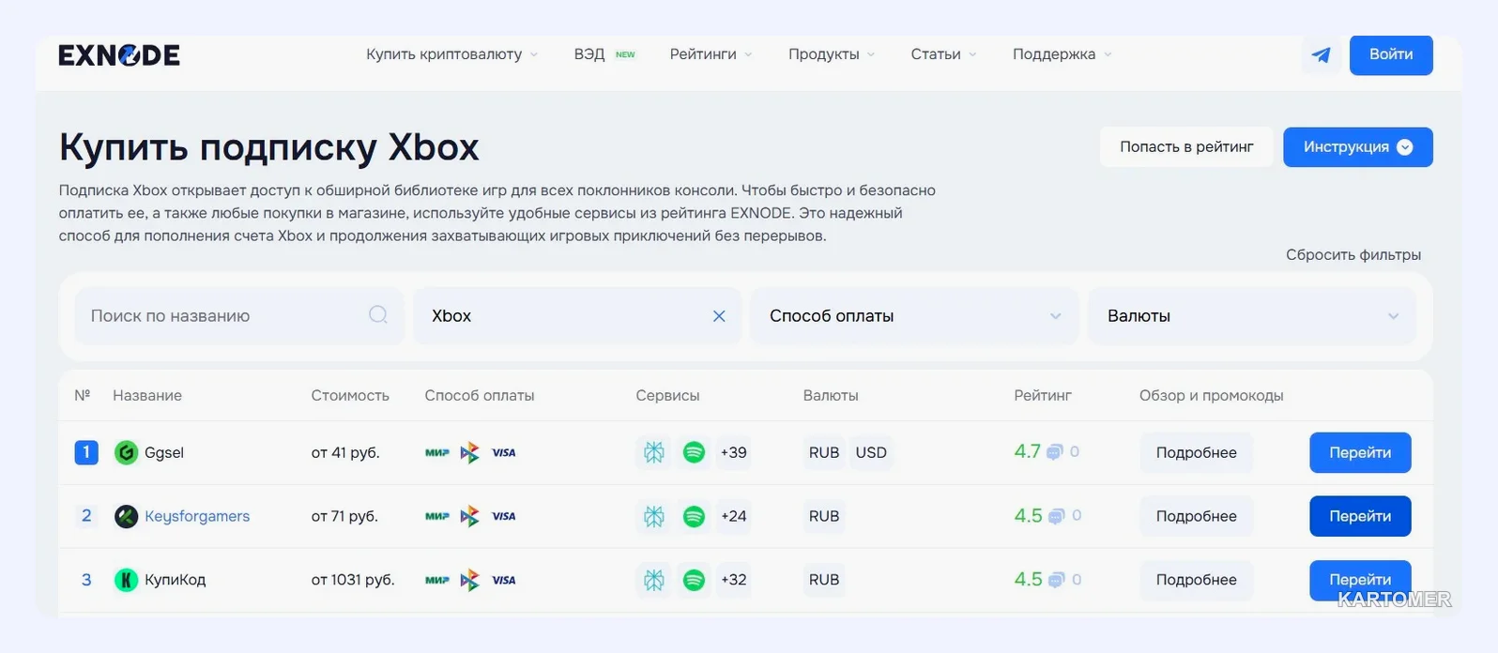
Task: Focus the Поиск по названию search field
Action: [239, 316]
